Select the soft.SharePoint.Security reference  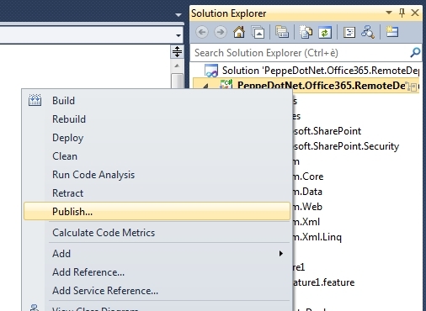[346, 146]
